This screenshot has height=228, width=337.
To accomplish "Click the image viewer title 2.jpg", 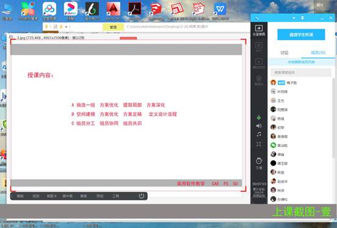I will point(50,38).
